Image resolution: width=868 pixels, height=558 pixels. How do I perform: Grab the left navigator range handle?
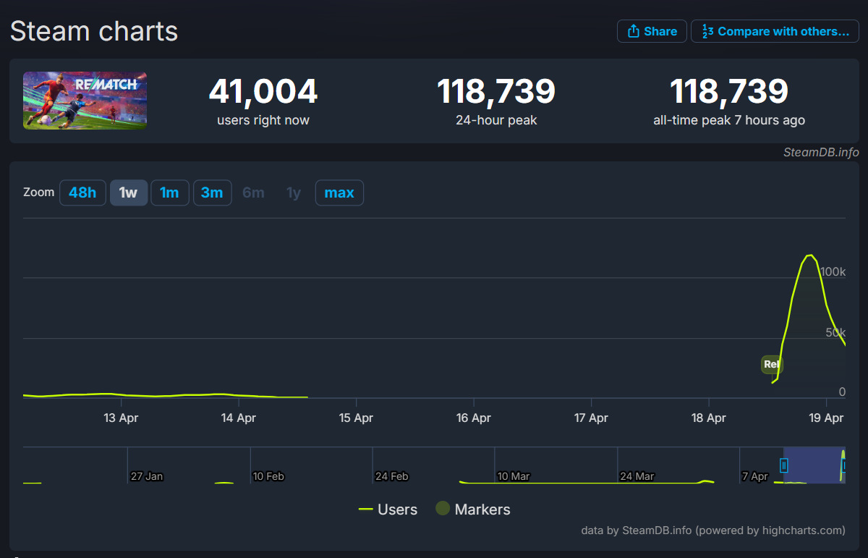[783, 465]
